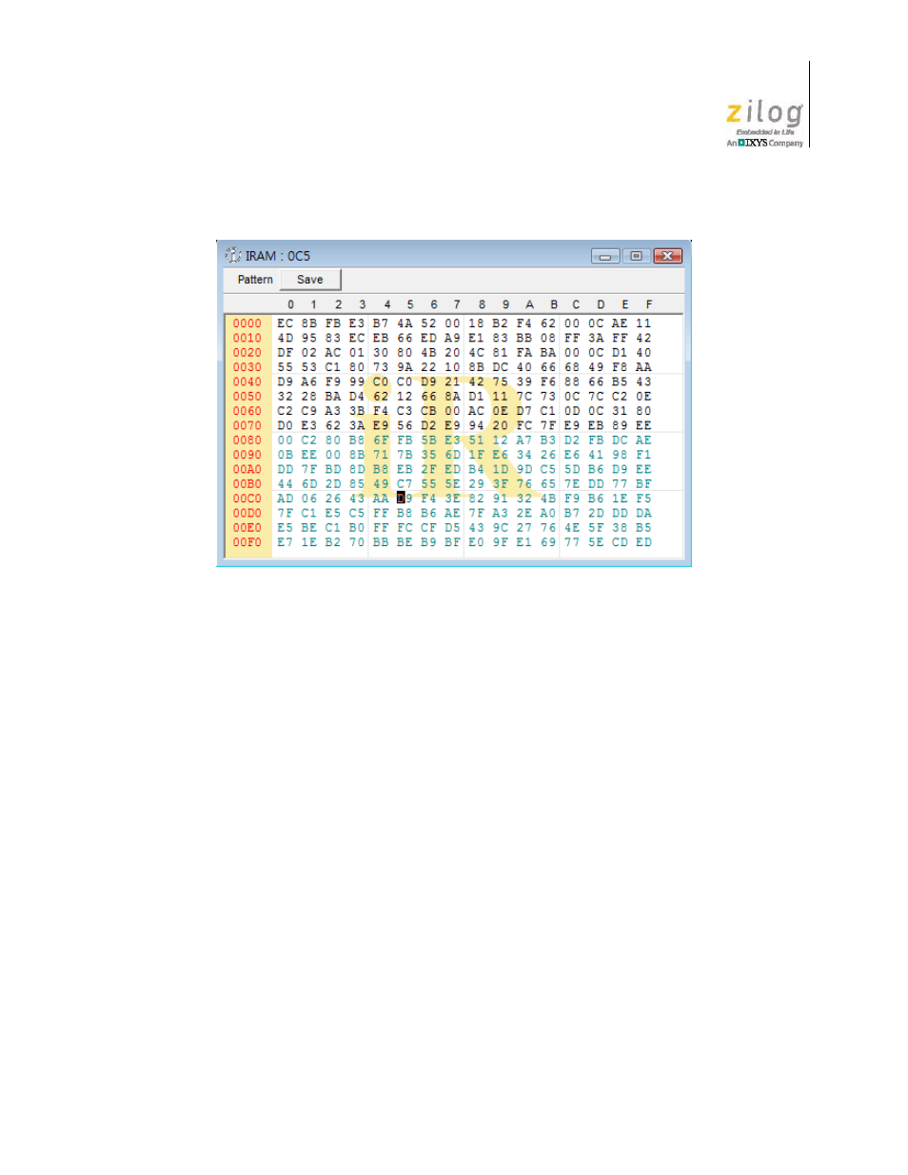908x1175 pixels.
Task: Select row address 0050
Action: (247, 397)
